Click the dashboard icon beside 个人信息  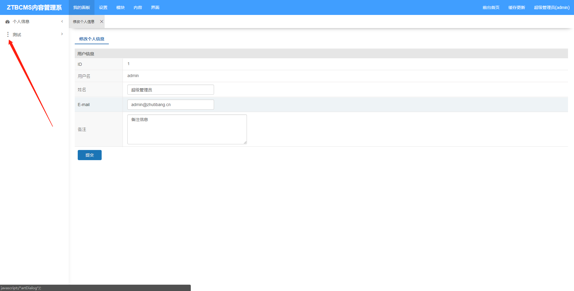click(x=7, y=22)
